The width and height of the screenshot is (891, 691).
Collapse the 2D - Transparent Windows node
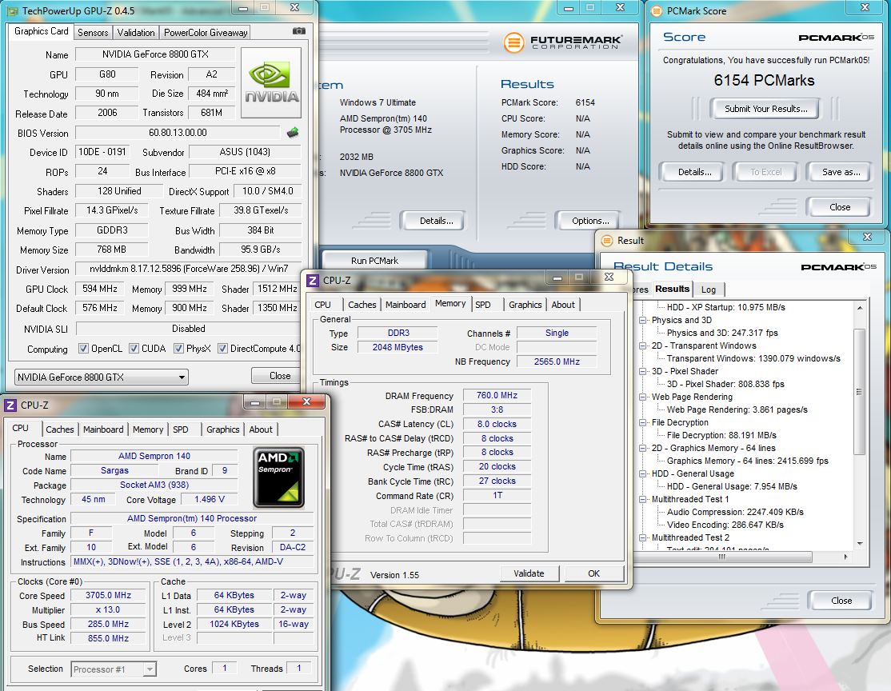[643, 345]
